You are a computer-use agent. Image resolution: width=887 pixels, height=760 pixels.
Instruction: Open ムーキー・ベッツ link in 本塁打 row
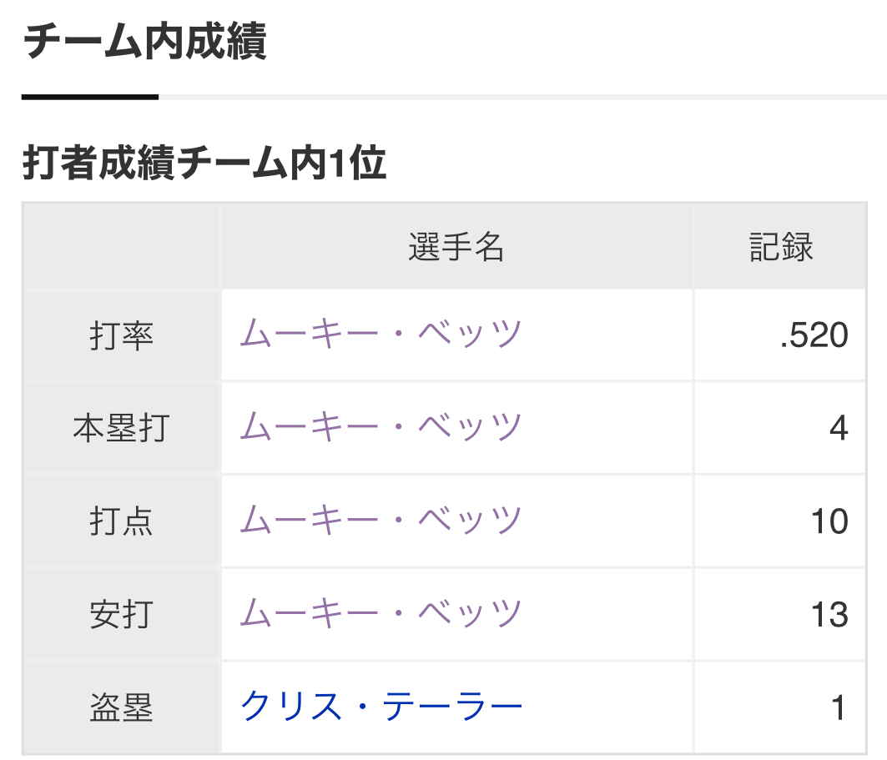381,428
